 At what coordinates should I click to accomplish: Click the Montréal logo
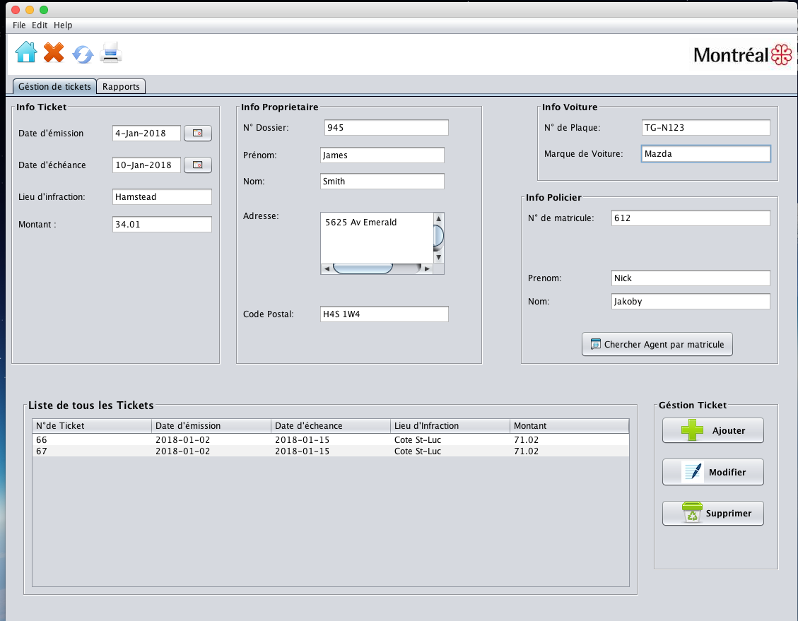742,55
